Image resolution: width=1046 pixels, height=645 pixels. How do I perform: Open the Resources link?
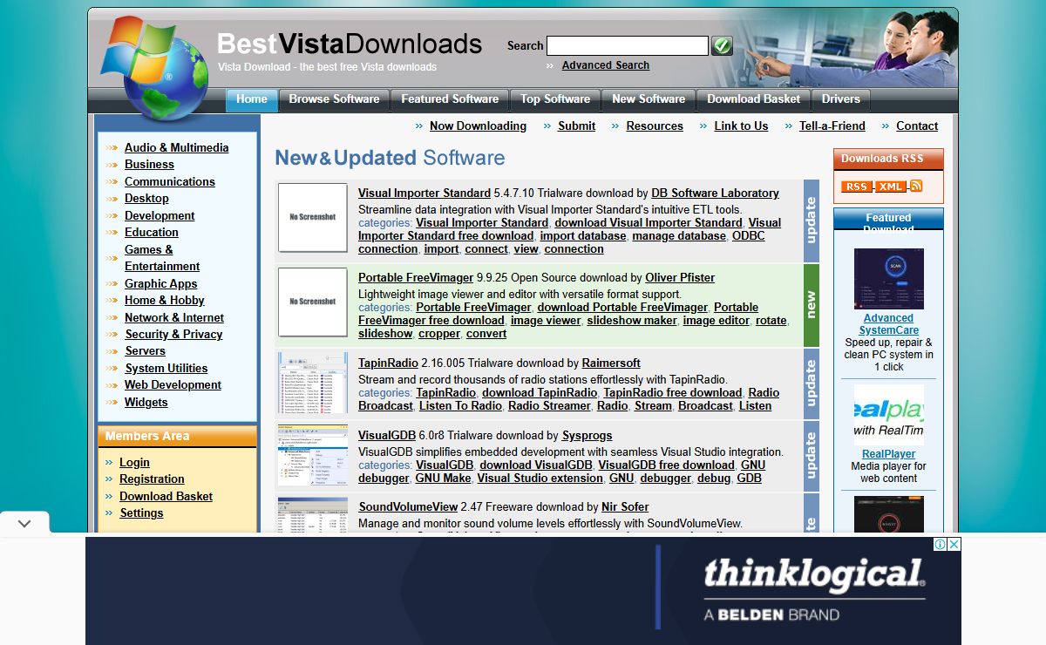pyautogui.click(x=655, y=126)
